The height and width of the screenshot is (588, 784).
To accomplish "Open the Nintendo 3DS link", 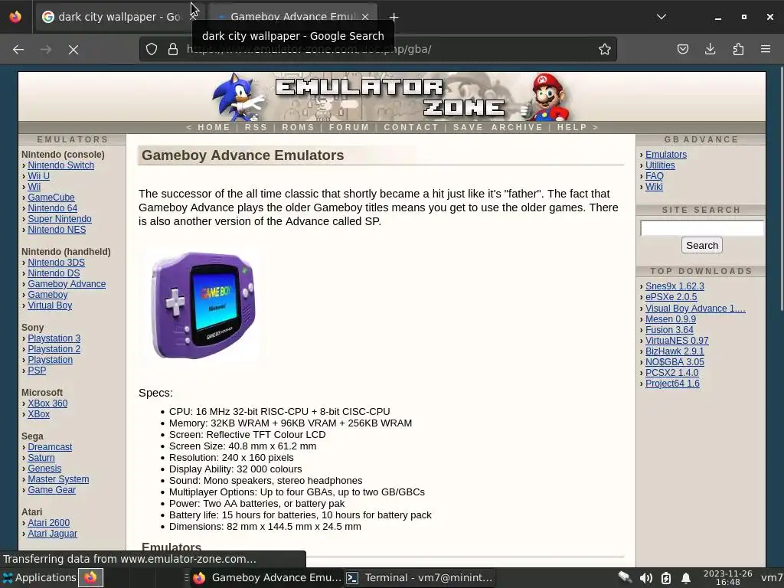I will [x=56, y=263].
